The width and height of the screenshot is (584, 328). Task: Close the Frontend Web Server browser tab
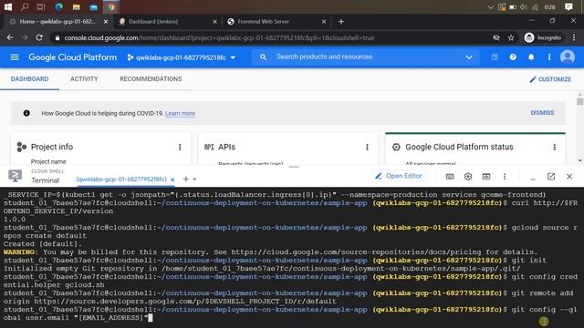(324, 22)
